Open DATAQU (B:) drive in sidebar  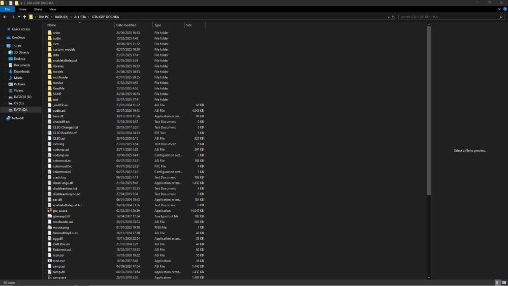22,97
